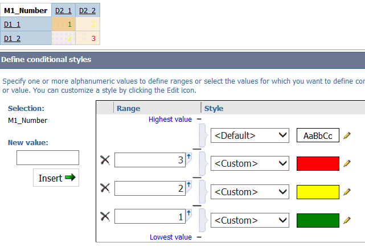Open the D2_1 column header link
Image resolution: width=365 pixels, height=247 pixels.
tap(63, 11)
